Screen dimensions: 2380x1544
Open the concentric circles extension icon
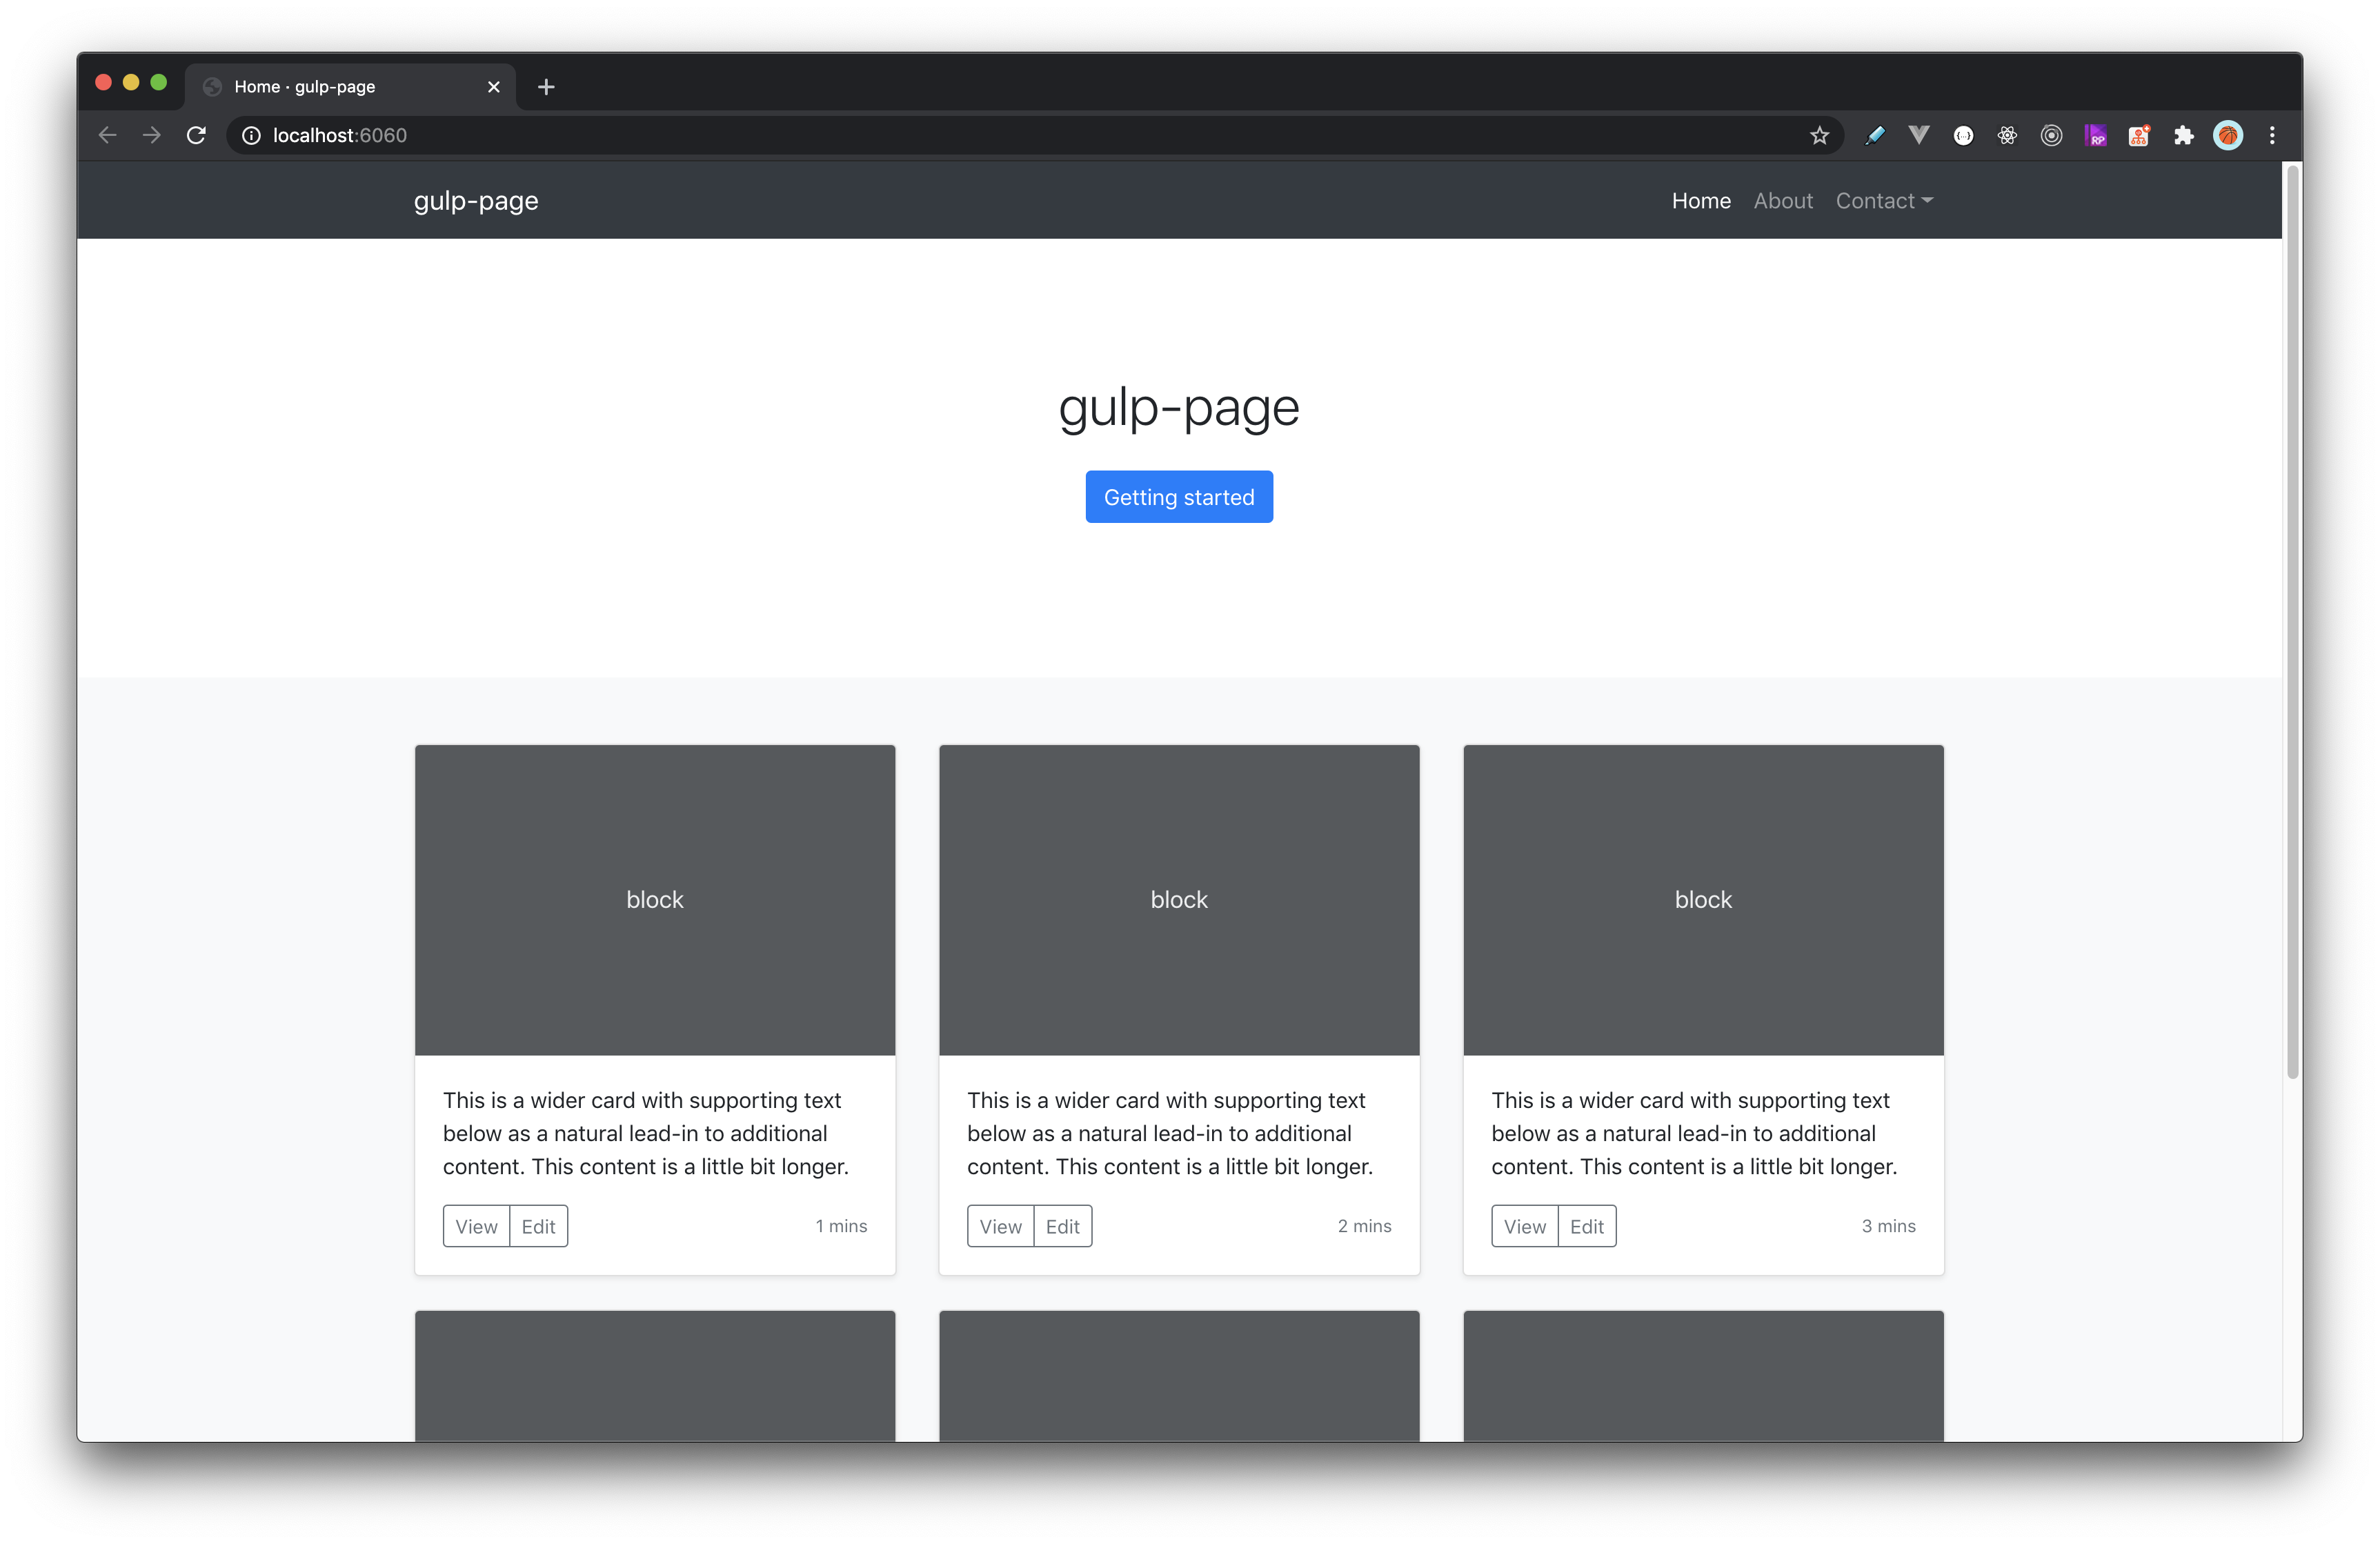[2051, 135]
